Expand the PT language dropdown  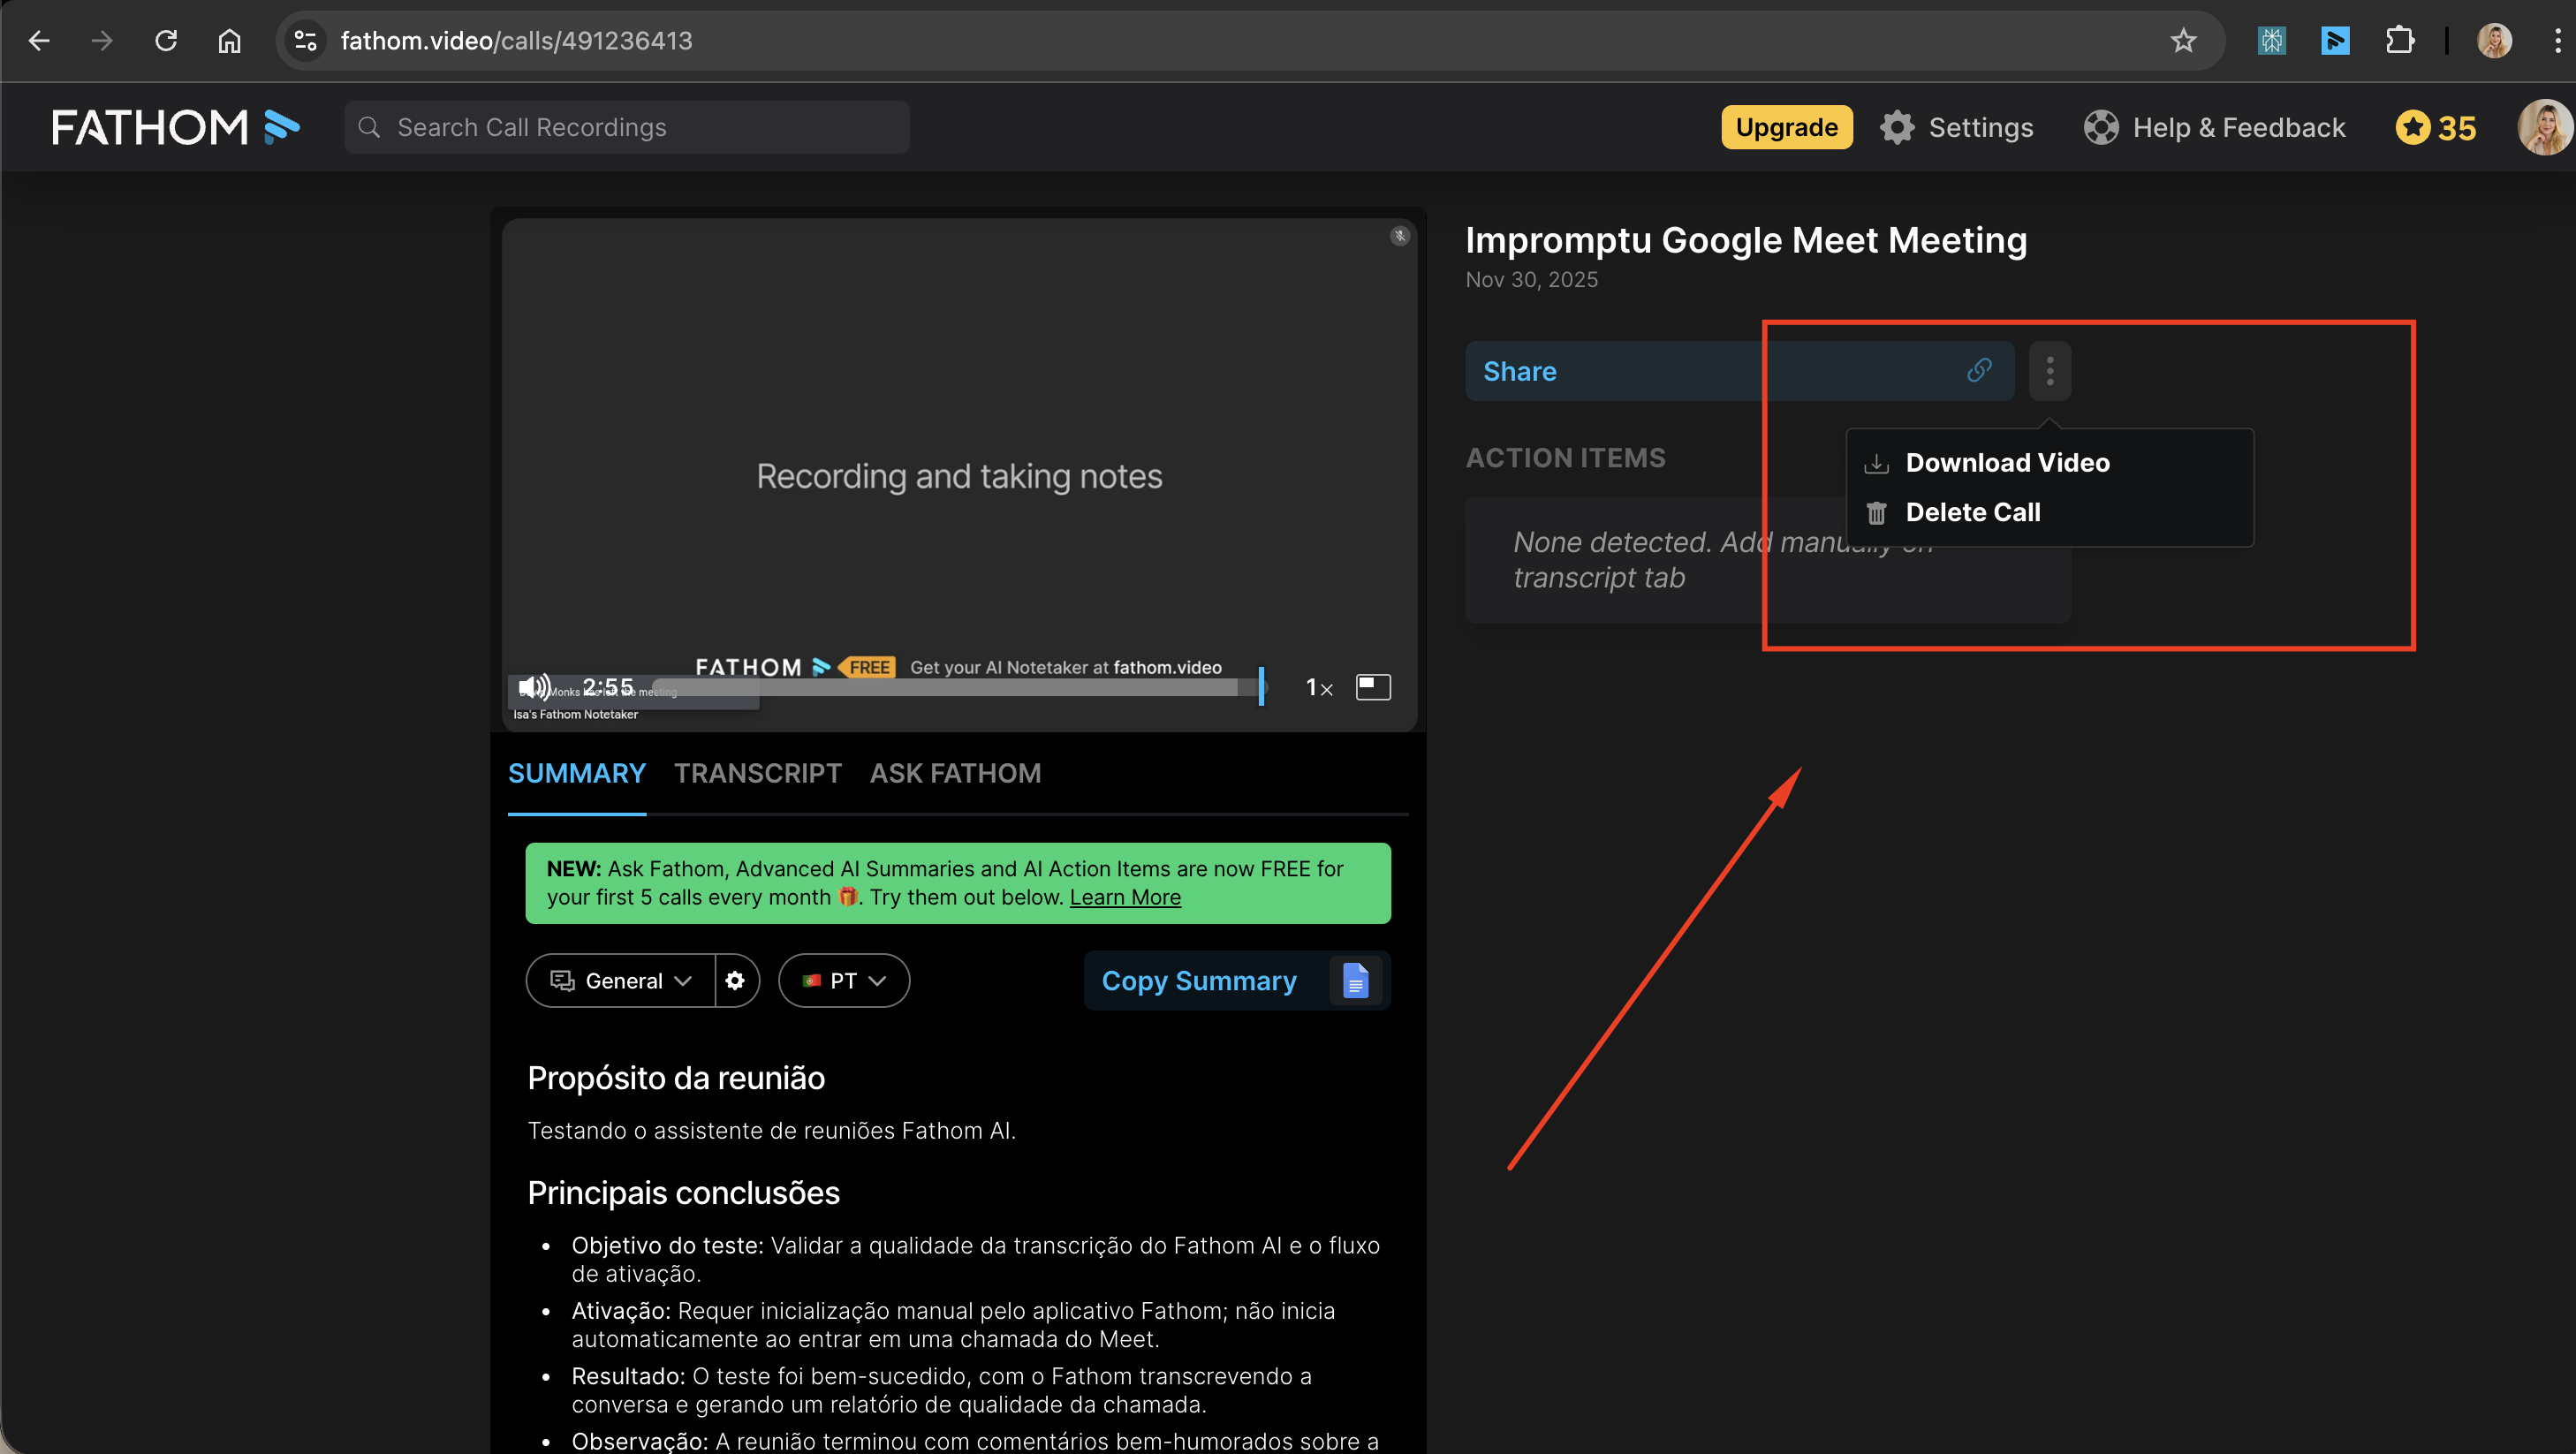[844, 980]
